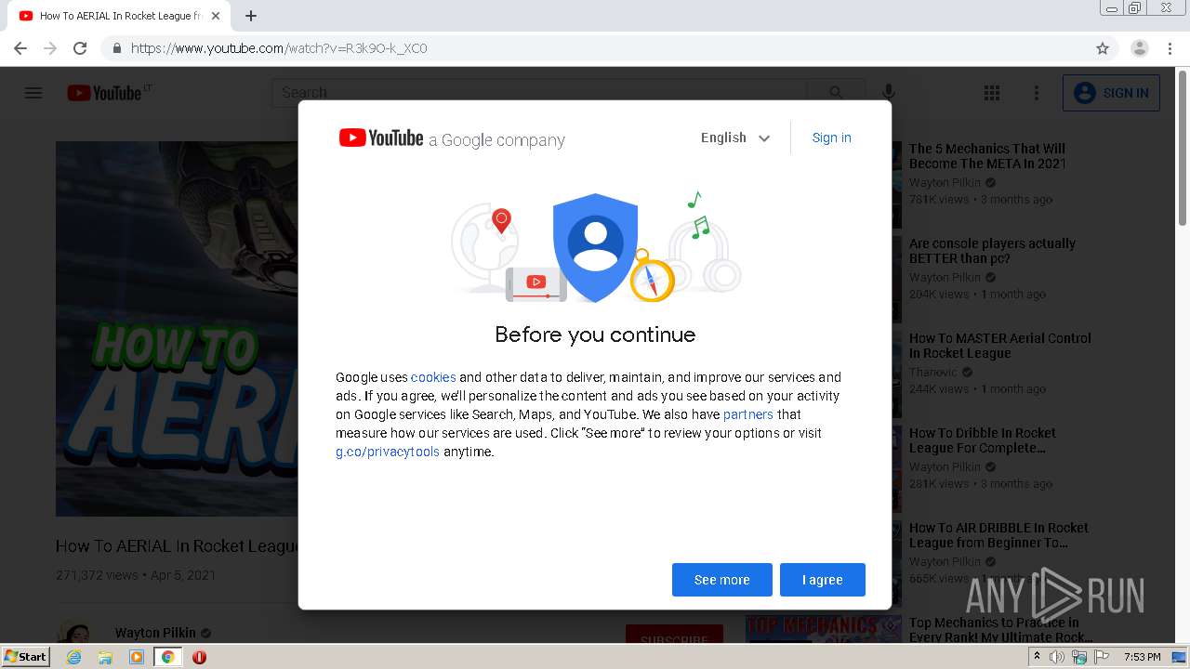Viewport: 1190px width, 669px height.
Task: Click the Sign in link in dialog
Action: tap(831, 138)
